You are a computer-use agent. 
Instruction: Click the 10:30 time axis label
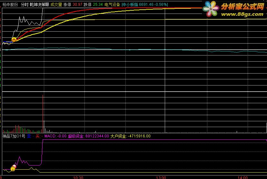click(78, 177)
